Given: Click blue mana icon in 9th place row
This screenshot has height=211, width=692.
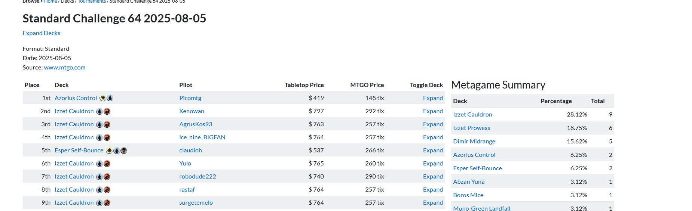Looking at the screenshot, I should (x=99, y=203).
